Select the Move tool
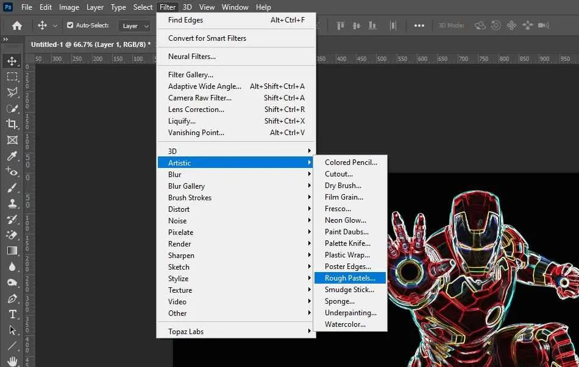Image resolution: width=579 pixels, height=367 pixels. pos(12,61)
